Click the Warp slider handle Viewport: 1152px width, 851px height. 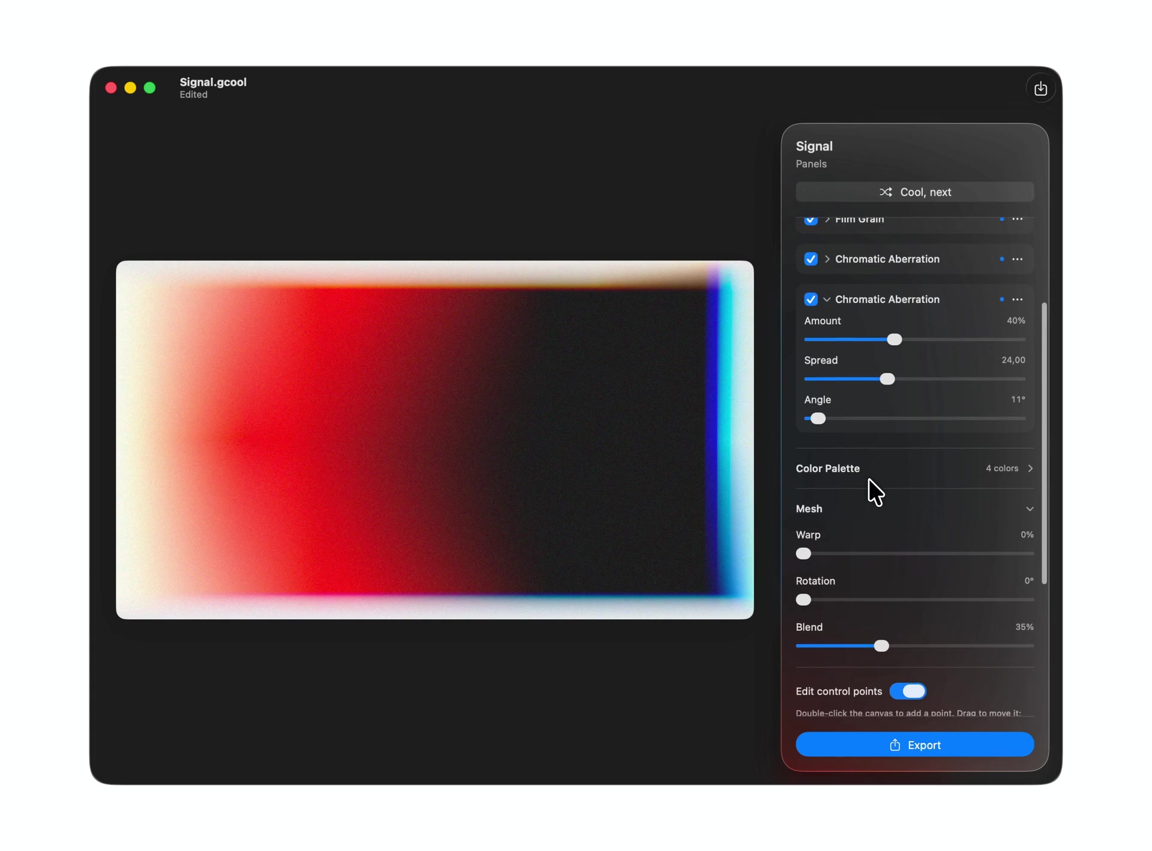tap(803, 554)
